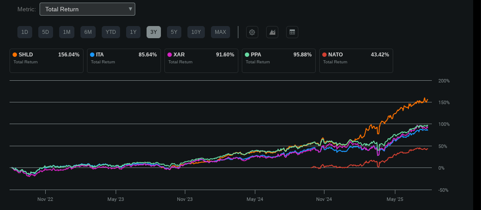Click the Metric dropdown arrow

[x=130, y=9]
